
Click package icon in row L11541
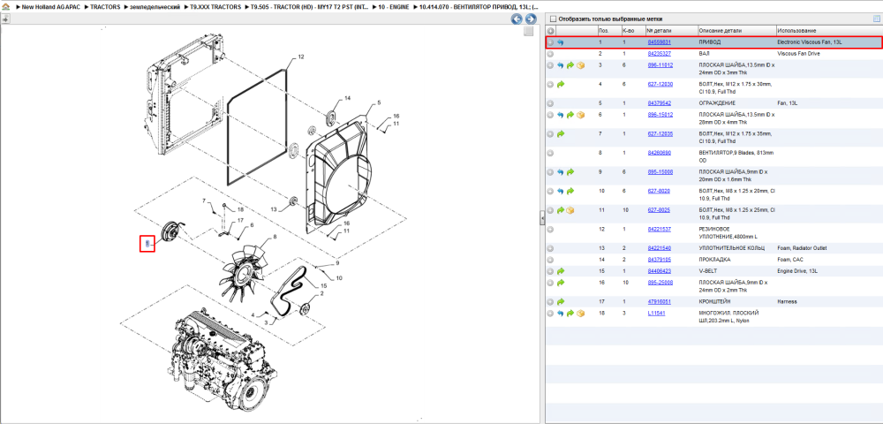pos(580,313)
